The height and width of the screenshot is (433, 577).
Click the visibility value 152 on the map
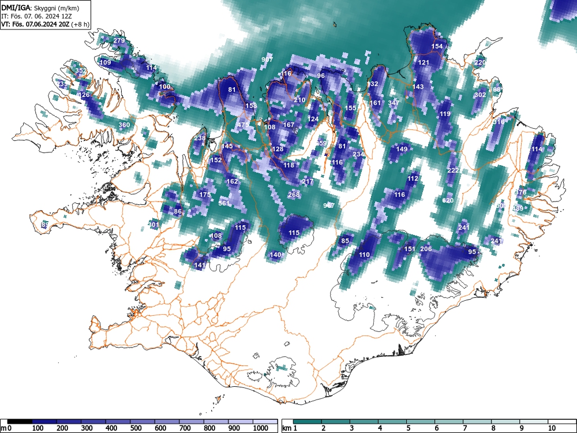[216, 160]
